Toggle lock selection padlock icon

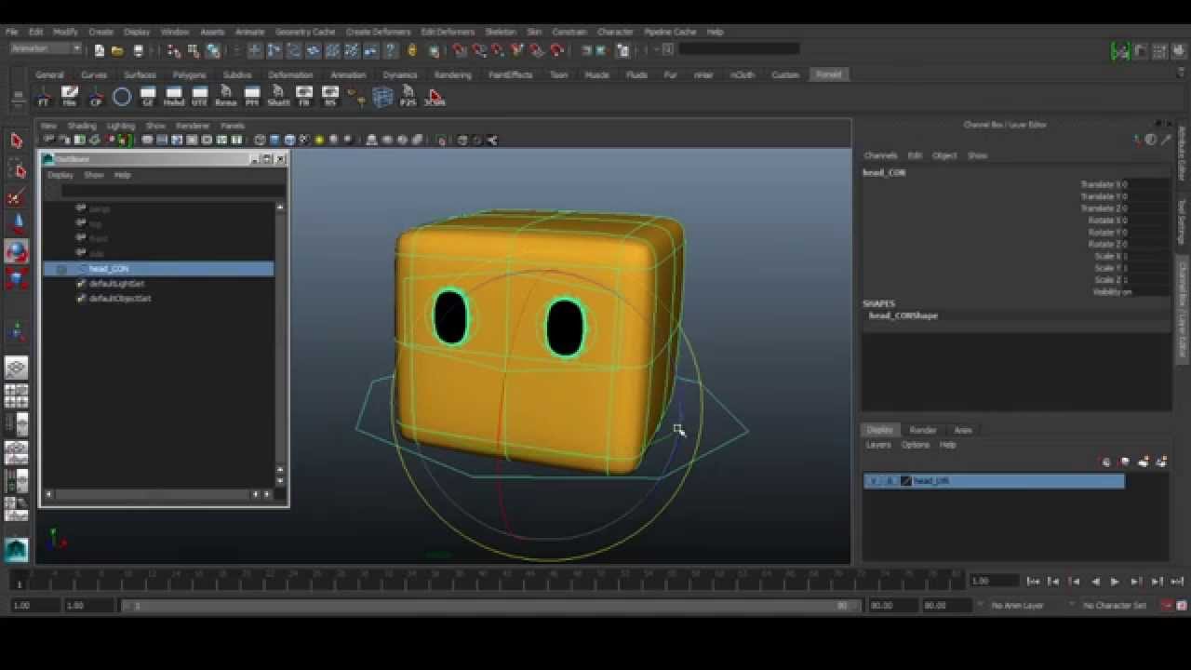coord(413,50)
